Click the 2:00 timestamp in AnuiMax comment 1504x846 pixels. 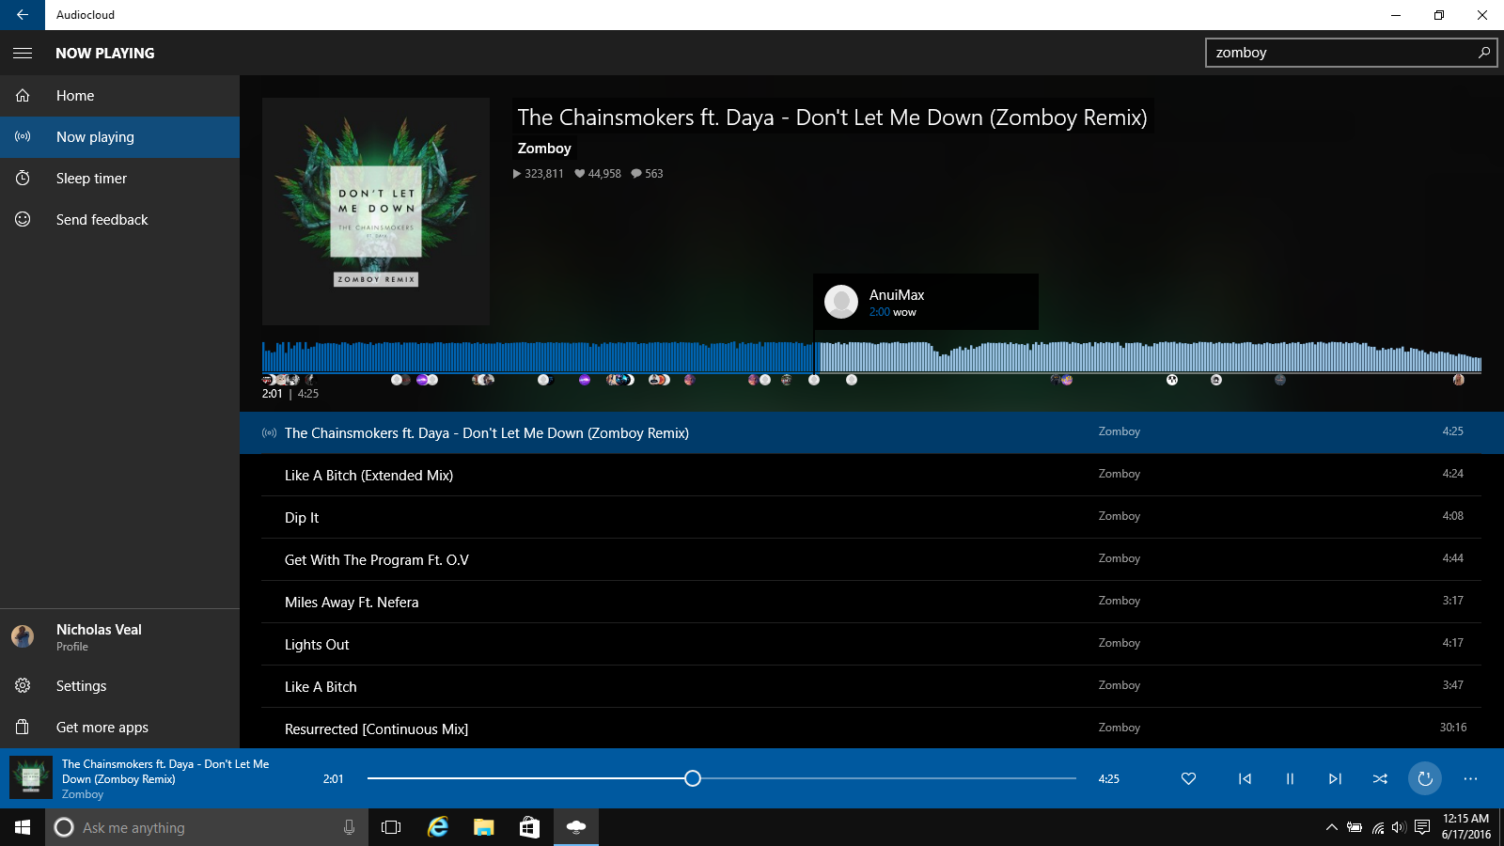pyautogui.click(x=879, y=312)
